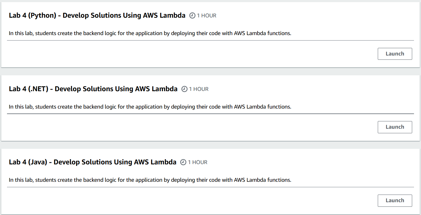Click the clock icon beside the Java lab title
This screenshot has height=215, width=421.
(183, 162)
